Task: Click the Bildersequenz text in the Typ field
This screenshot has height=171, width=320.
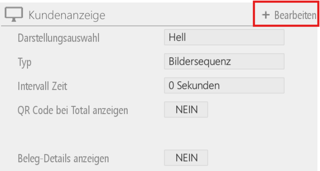Action: click(x=200, y=61)
